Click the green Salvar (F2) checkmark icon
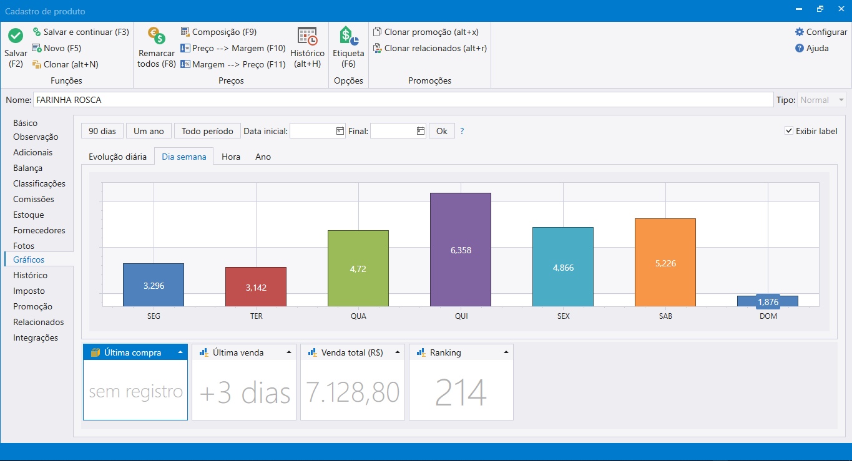852x461 pixels. [x=16, y=36]
